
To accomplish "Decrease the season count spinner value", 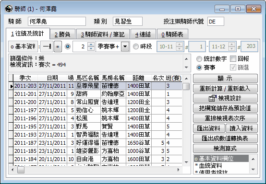I will 91,48.
